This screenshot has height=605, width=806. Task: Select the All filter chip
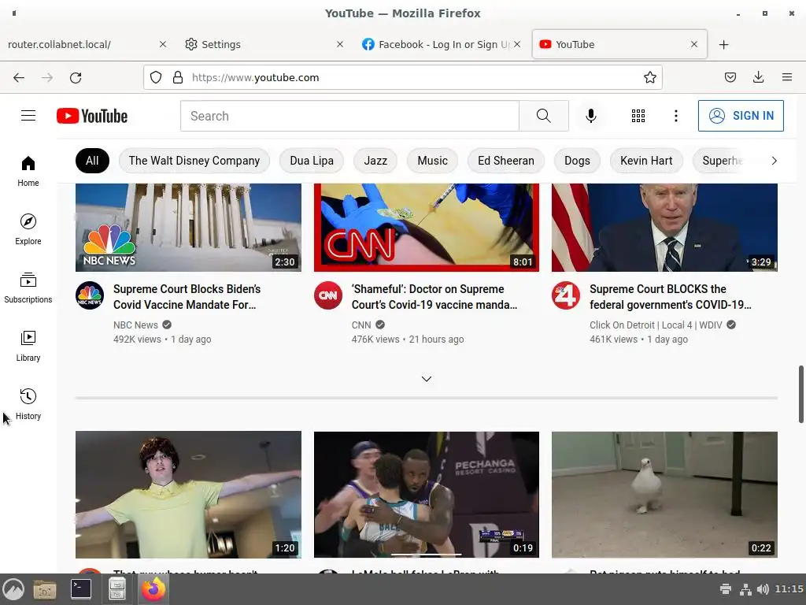[93, 161]
